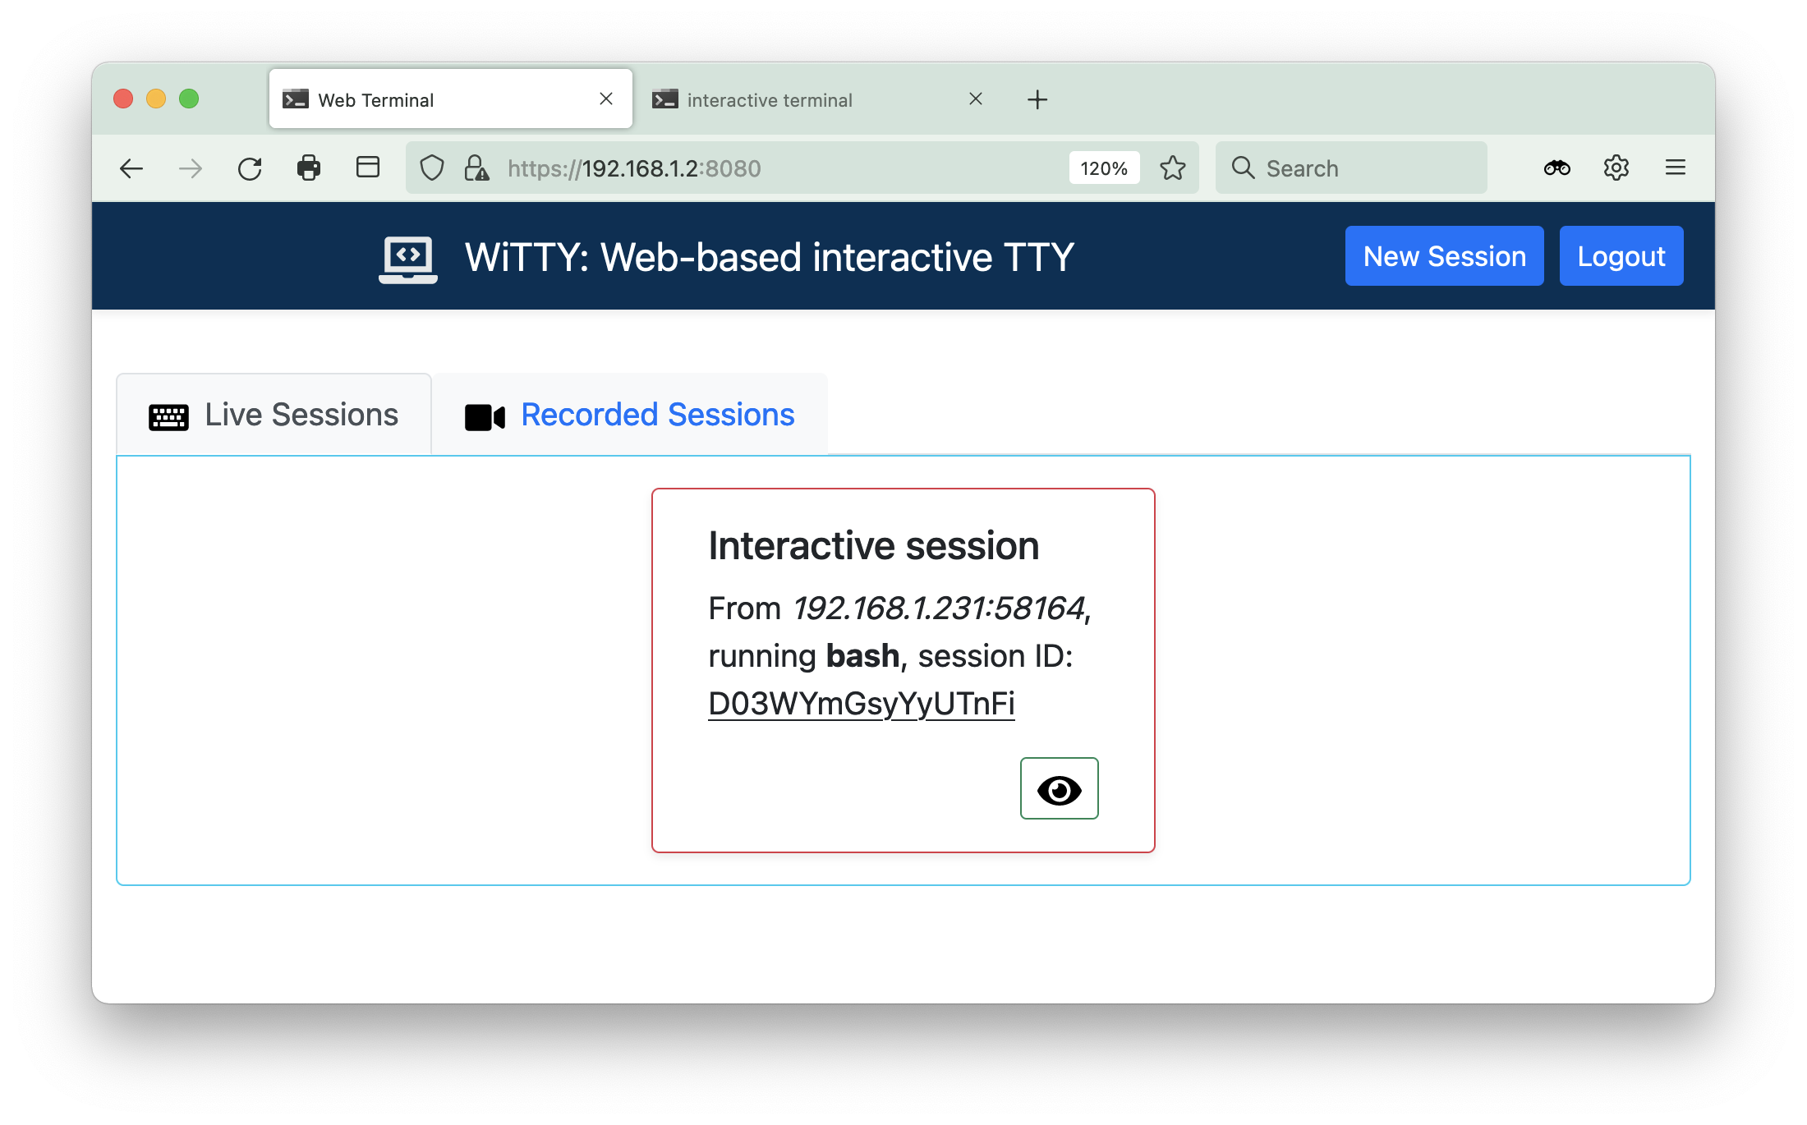Open session ID D03WYmGsyYyUTnFi link
Screen dimensions: 1807x1125
(x=862, y=704)
